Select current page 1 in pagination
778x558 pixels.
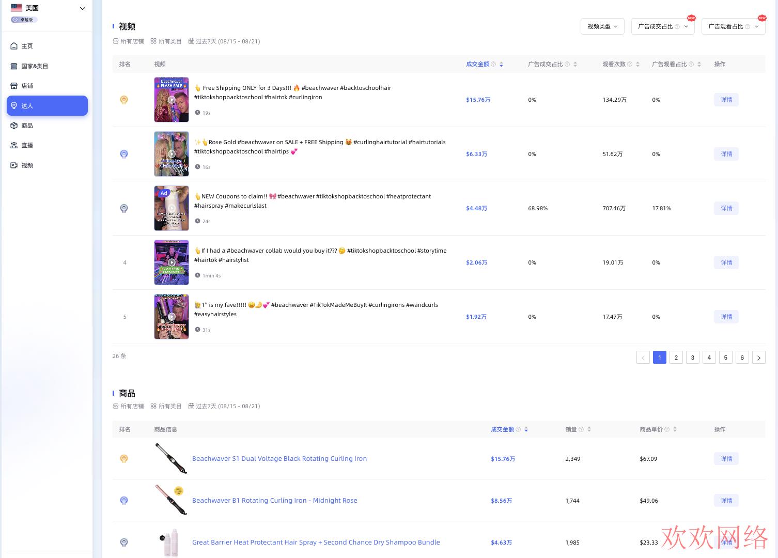tap(660, 358)
